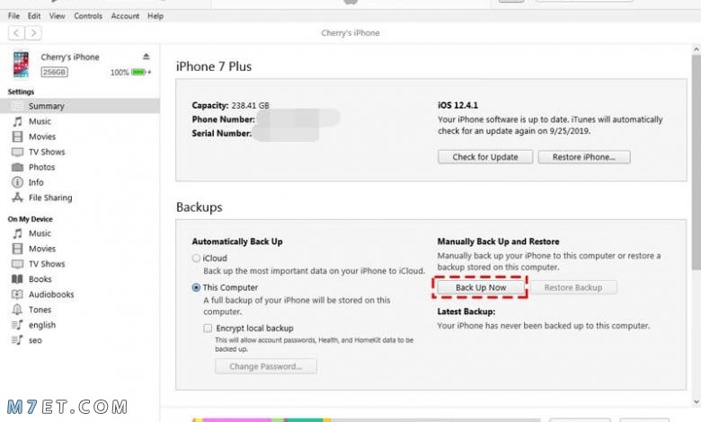
Task: Select the This Computer radio button
Action: (196, 287)
